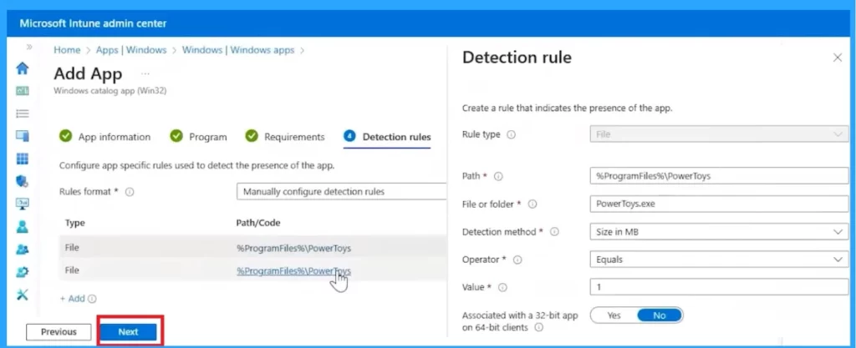Click the Previous button

coord(59,331)
